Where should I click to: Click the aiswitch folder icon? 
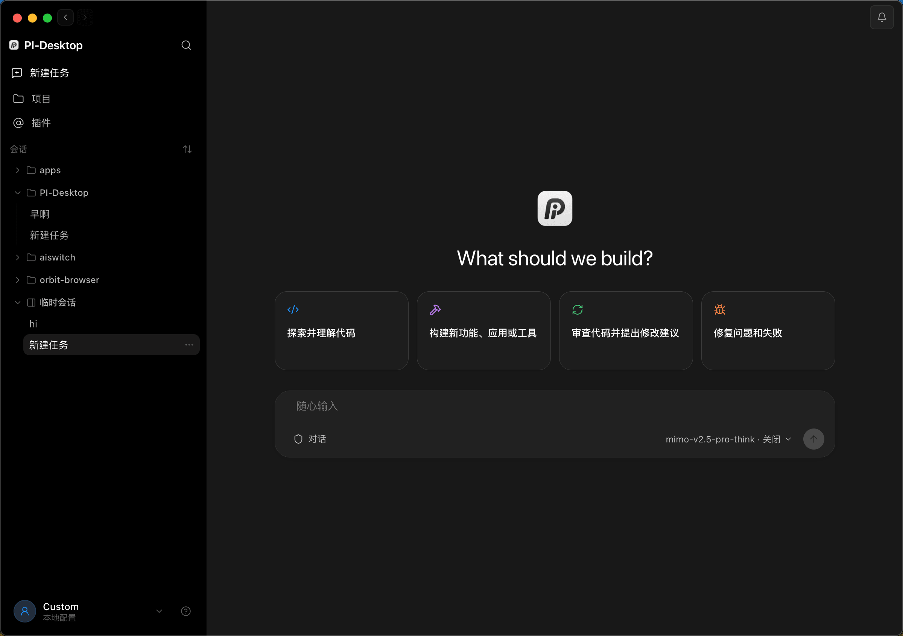pyautogui.click(x=31, y=257)
